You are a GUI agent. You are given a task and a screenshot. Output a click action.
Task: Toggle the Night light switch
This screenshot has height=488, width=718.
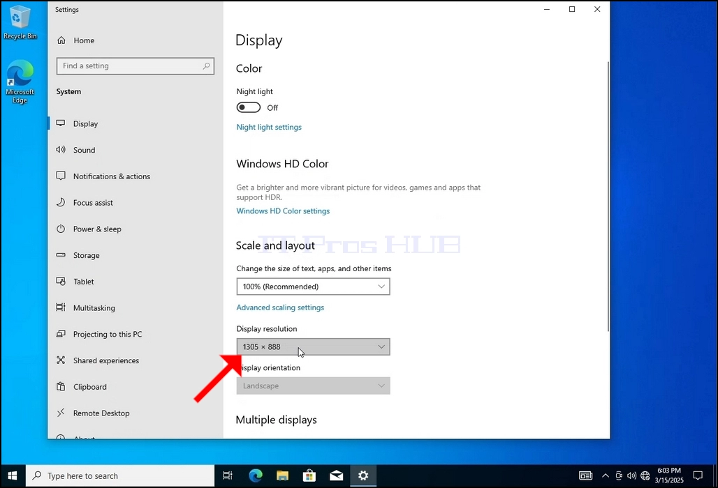[x=248, y=107]
